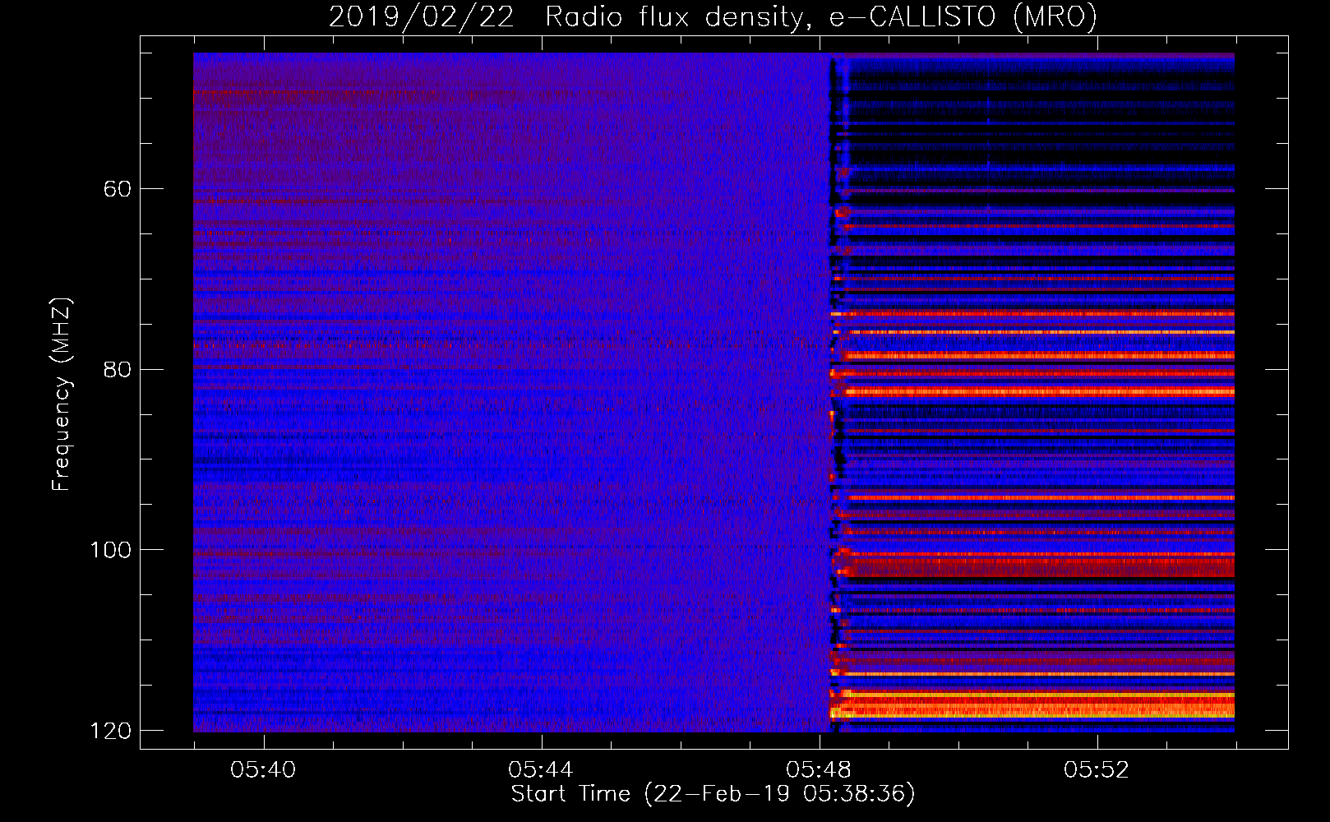
Task: Click the plot title '2019/02/22 Radio flux density, e-CALLISTO (MRO)'
Action: coord(713,17)
